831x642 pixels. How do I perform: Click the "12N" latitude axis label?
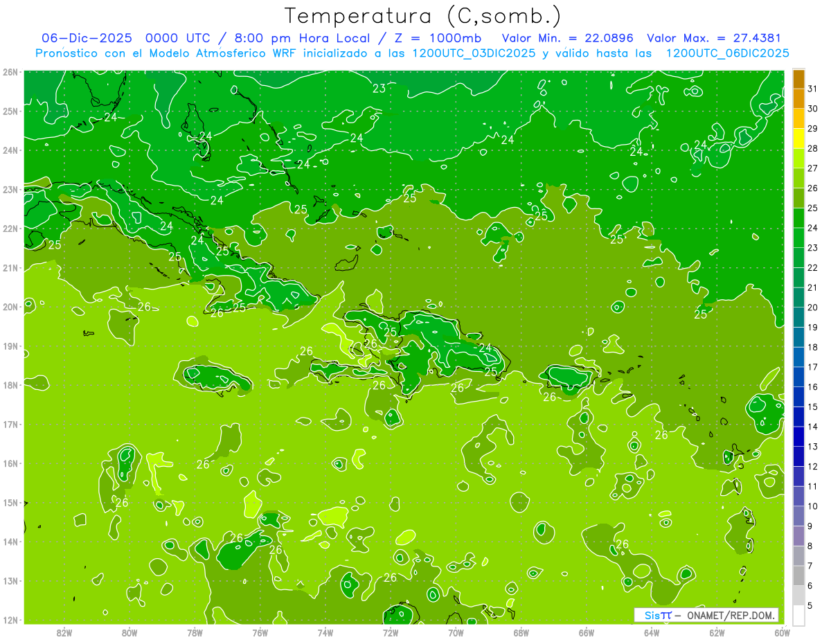11,620
